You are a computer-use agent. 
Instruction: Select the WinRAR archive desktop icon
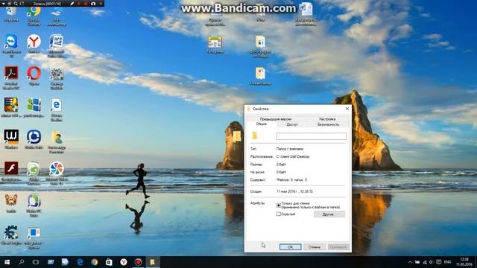(11, 107)
